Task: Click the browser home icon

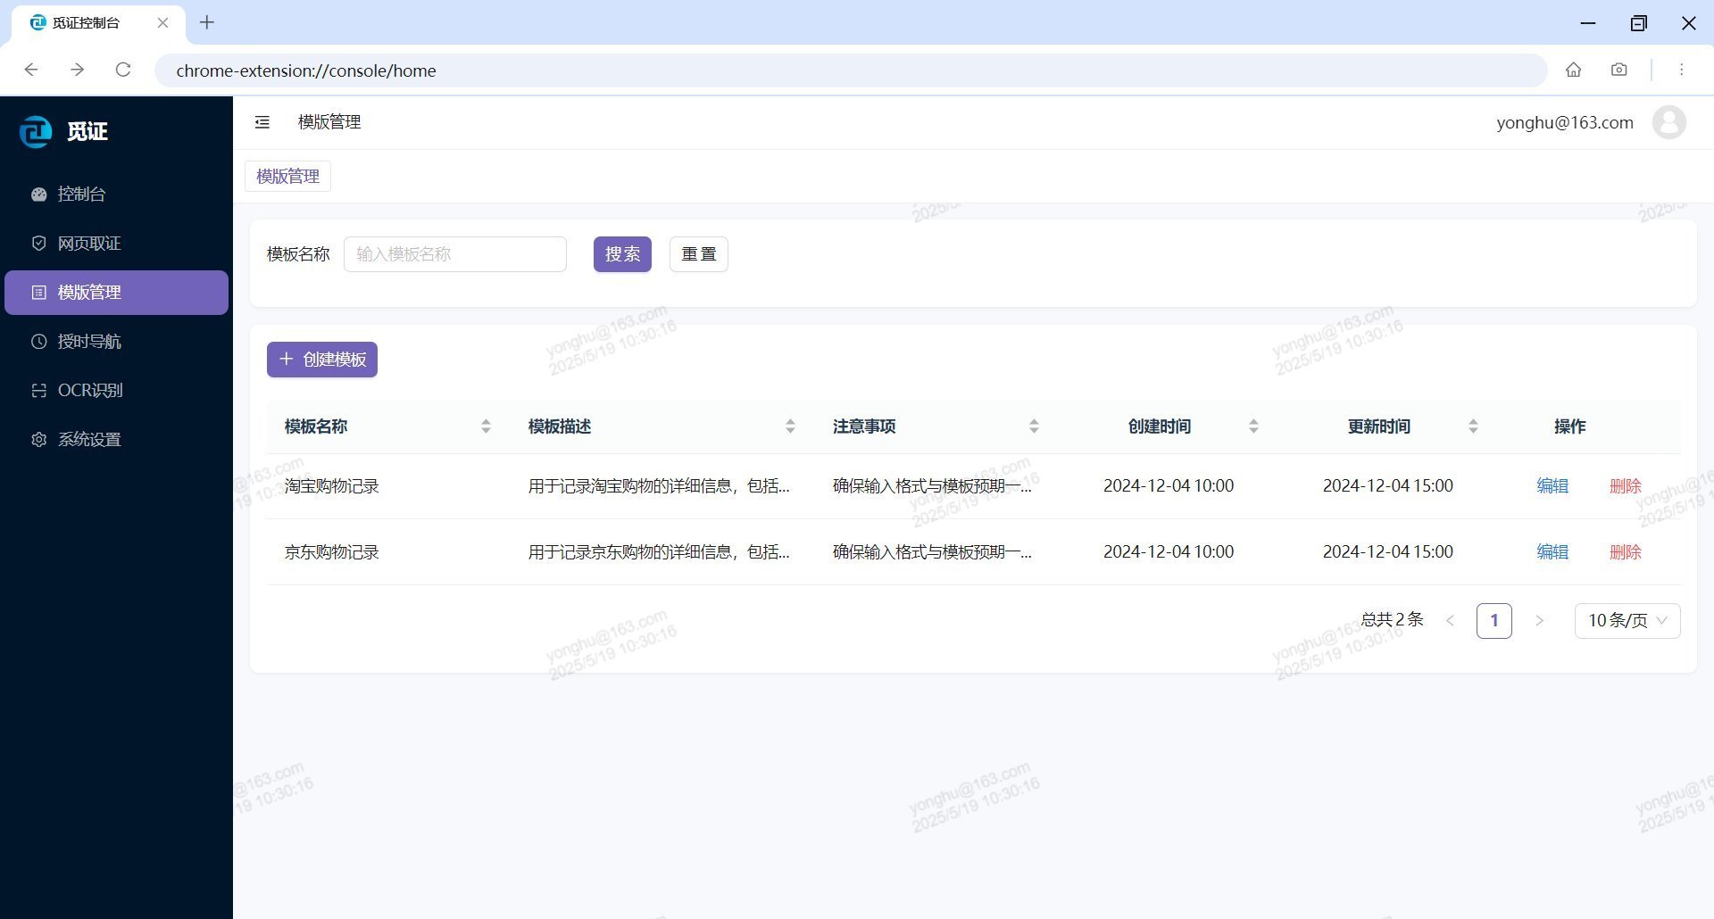Action: (1574, 70)
